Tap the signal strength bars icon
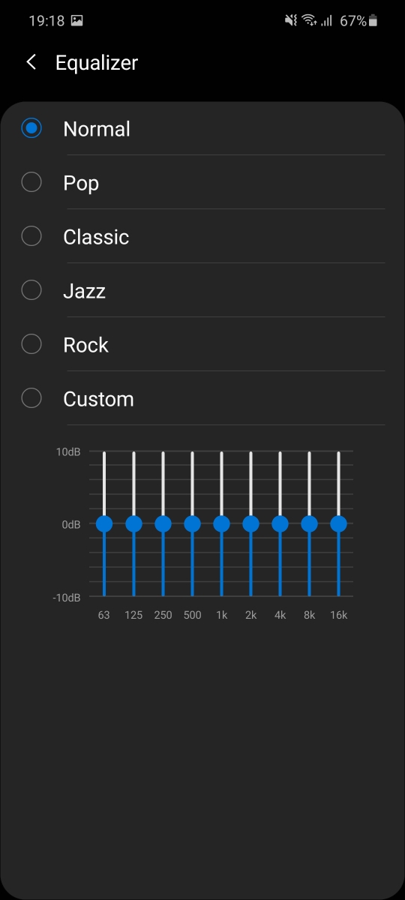The width and height of the screenshot is (405, 900). 326,21
